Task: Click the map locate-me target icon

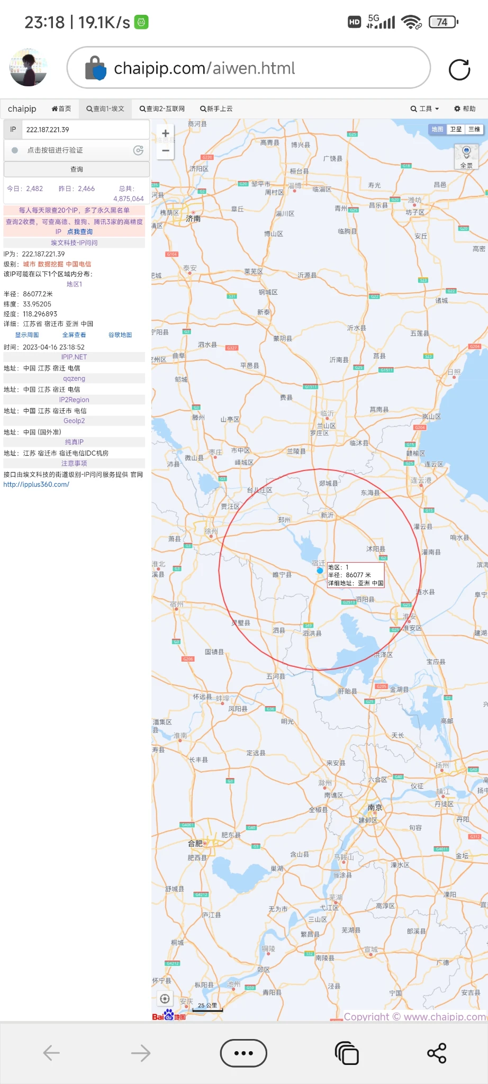Action: pyautogui.click(x=165, y=999)
